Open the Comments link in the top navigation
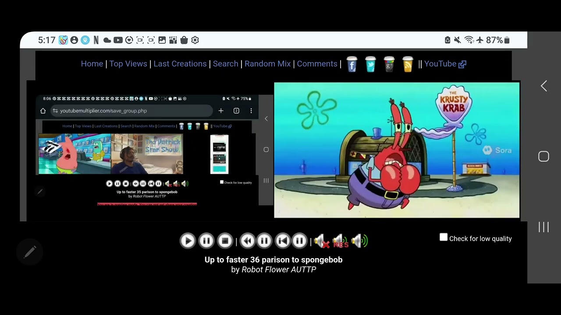The image size is (561, 315). (317, 63)
